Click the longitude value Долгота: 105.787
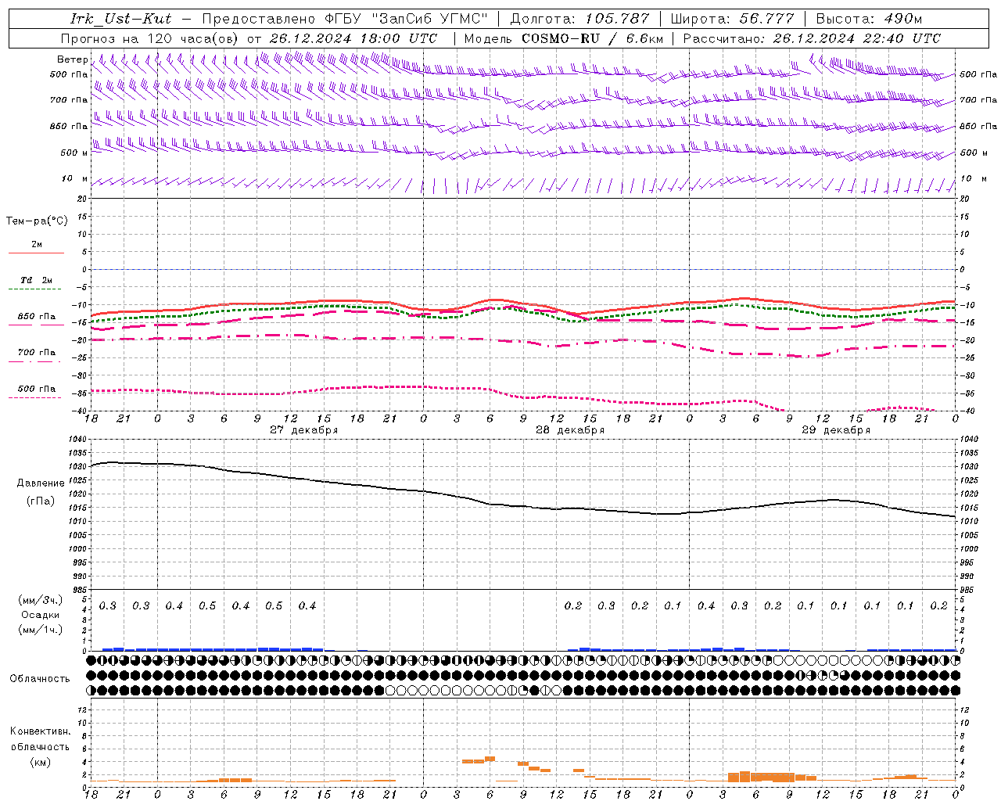The height and width of the screenshot is (801, 1001). coord(579,19)
